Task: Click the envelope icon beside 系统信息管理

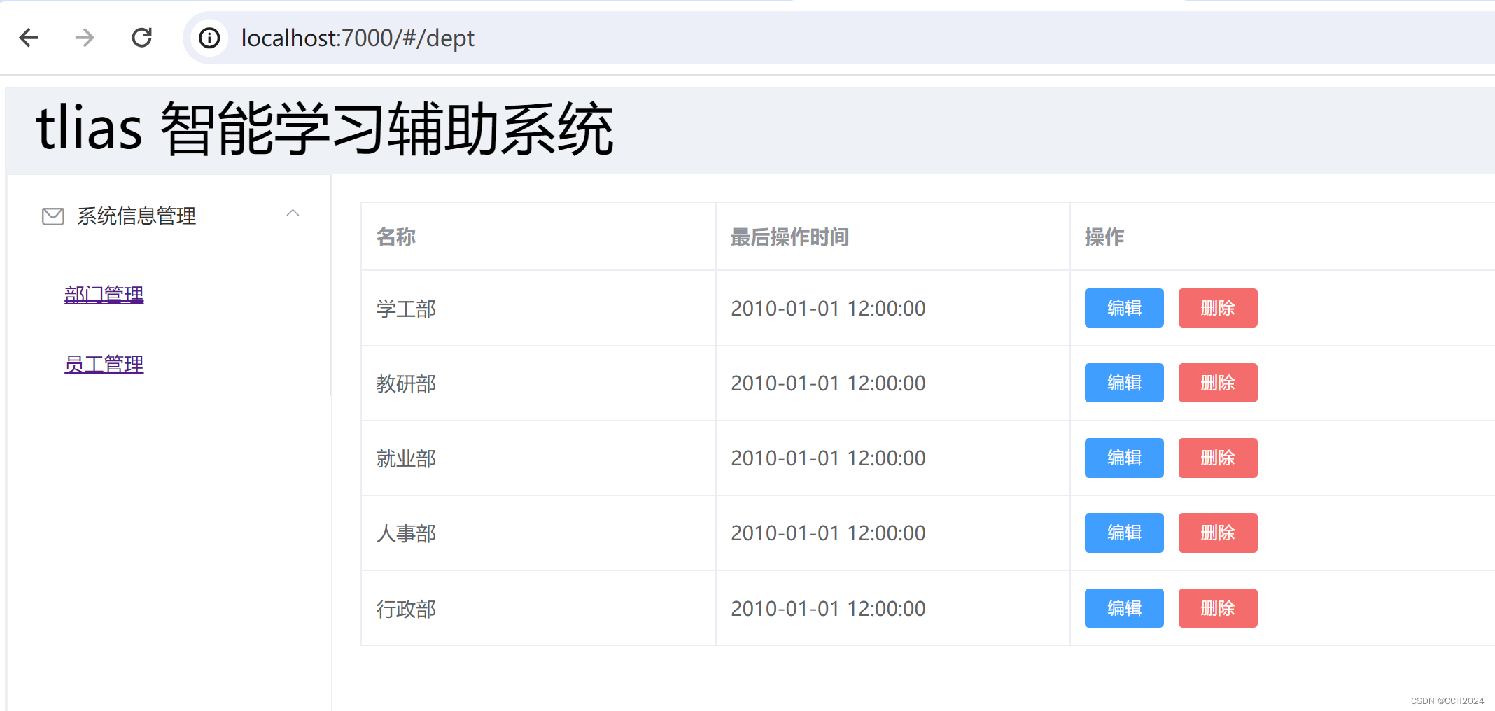Action: (x=53, y=216)
